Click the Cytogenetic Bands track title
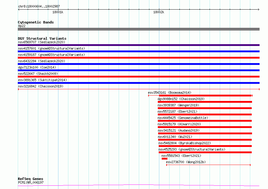Screen dimensions: 268x189 tap(36, 22)
